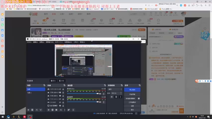The width and height of the screenshot is (212, 119).
Task: Click the 滤镜 filters button
Action: click(61, 81)
